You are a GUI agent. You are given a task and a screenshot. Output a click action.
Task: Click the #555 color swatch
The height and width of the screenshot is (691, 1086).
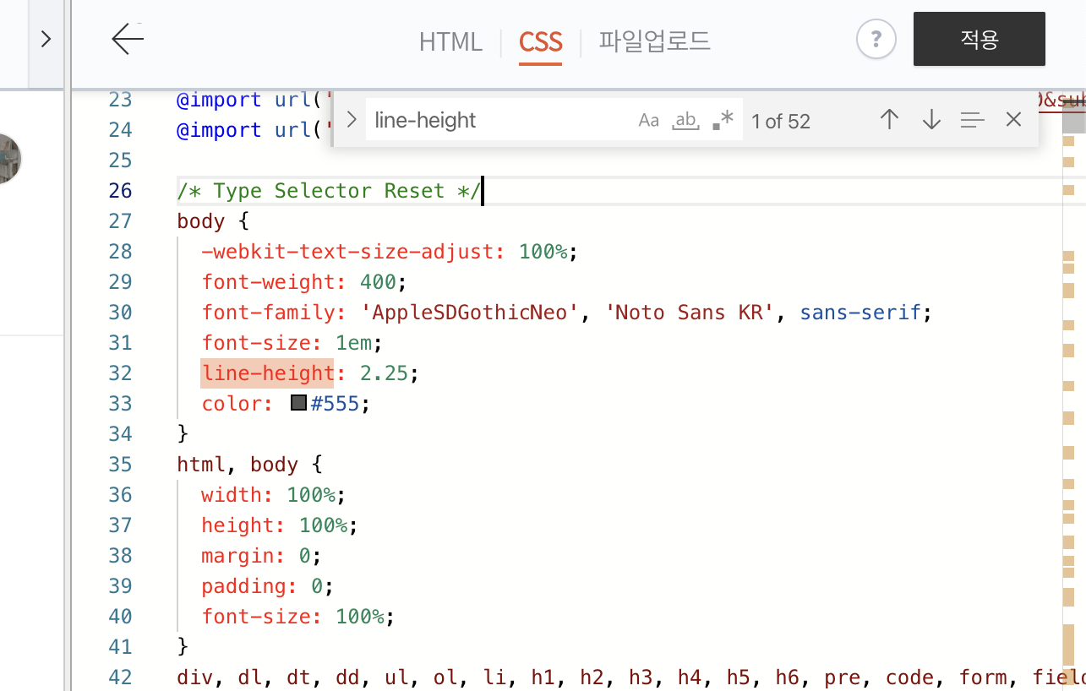tap(297, 403)
